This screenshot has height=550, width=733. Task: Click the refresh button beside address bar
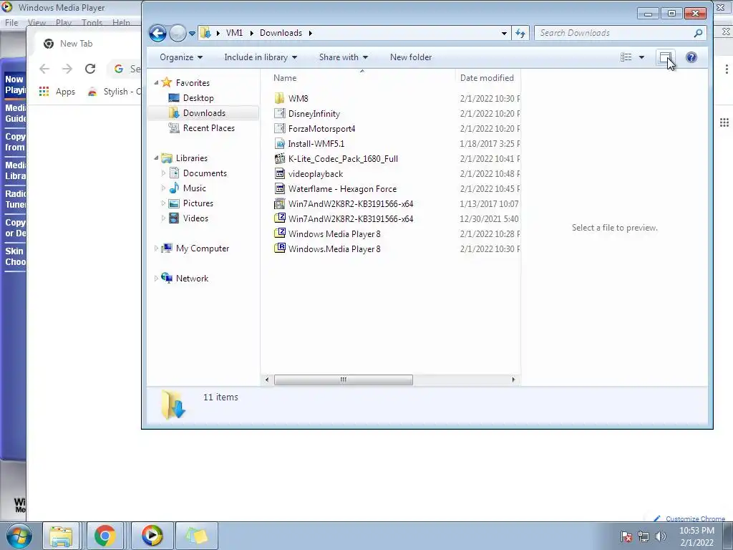point(520,33)
